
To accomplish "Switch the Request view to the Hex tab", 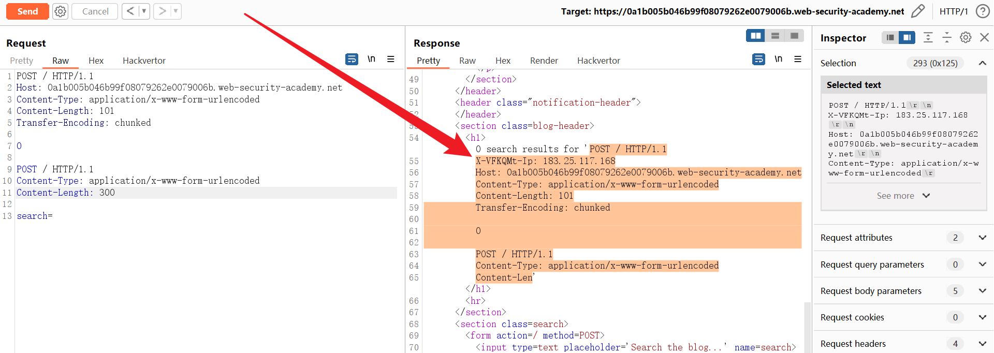I will 96,61.
